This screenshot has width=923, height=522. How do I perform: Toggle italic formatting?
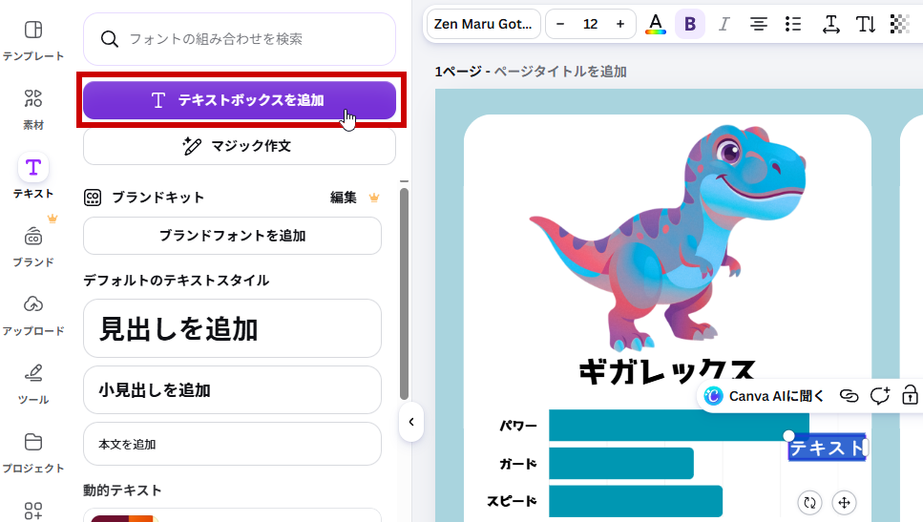click(724, 24)
